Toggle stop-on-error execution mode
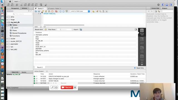Image resolution: width=178 pixels, height=100 pixels. (56, 11)
